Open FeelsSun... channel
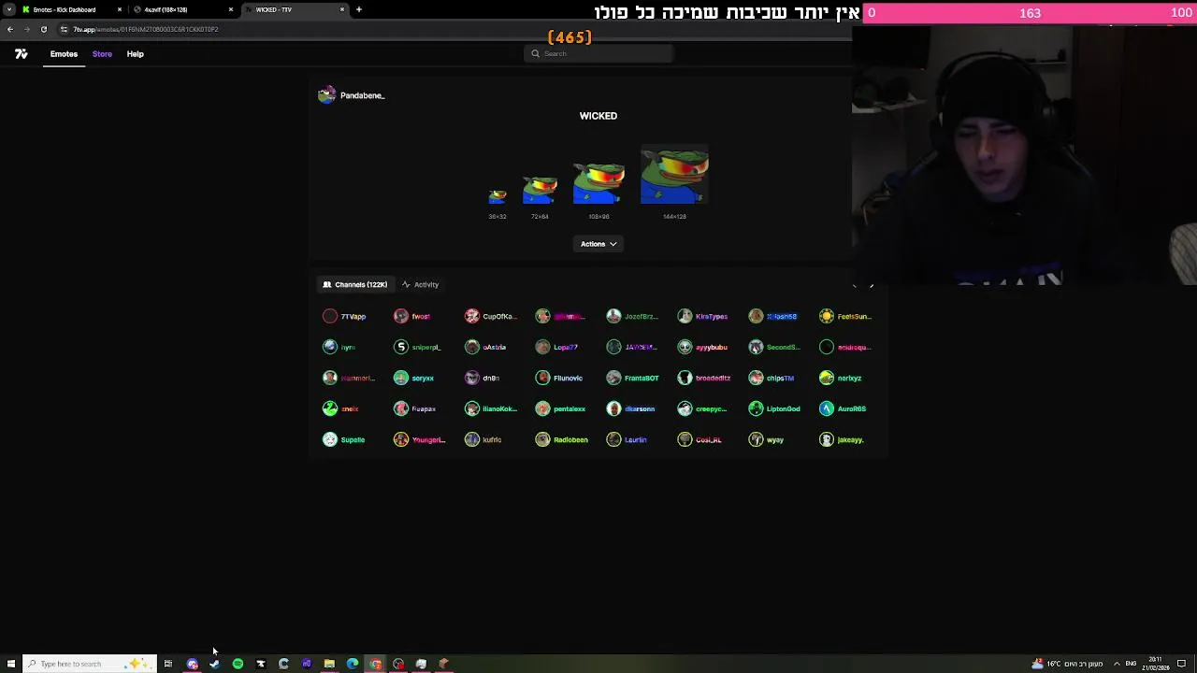1197x673 pixels. point(845,316)
